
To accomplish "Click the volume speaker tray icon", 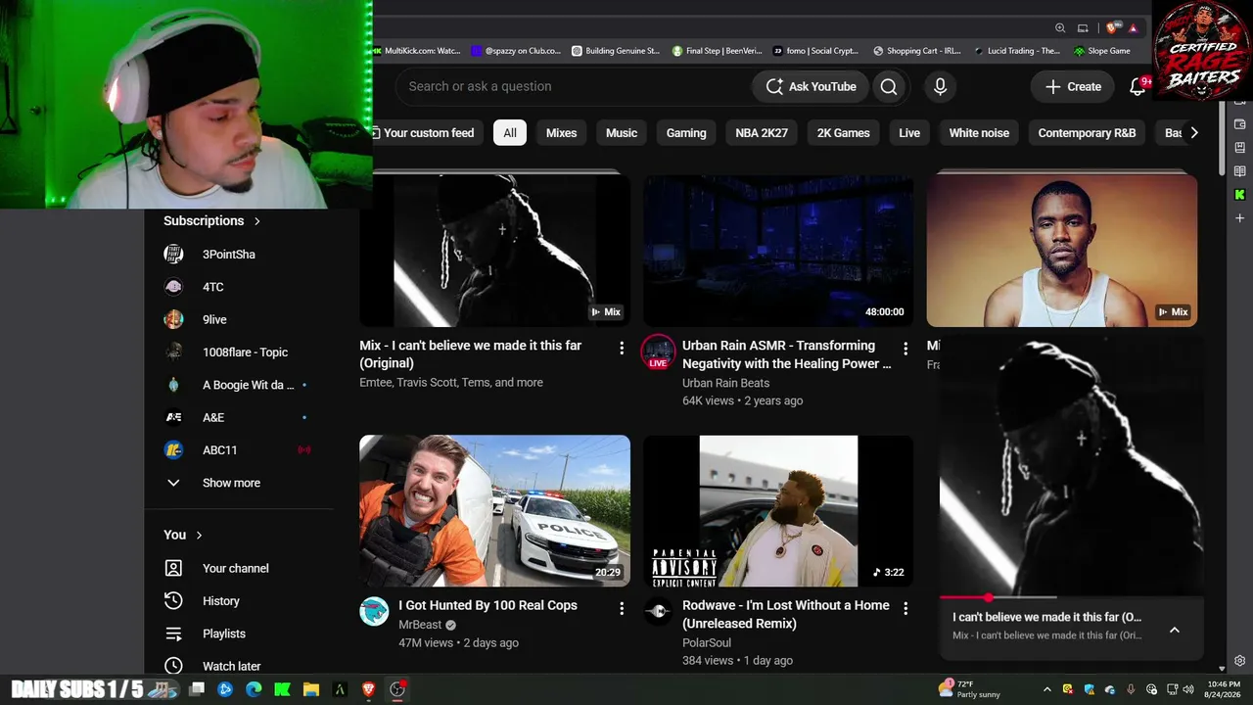I will click(1188, 689).
